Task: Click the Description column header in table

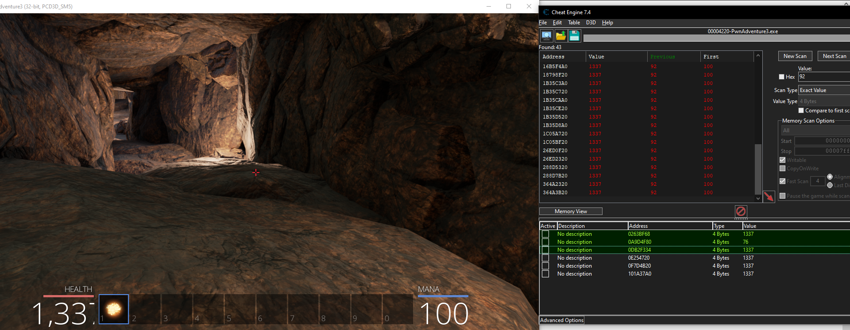Action: point(592,226)
